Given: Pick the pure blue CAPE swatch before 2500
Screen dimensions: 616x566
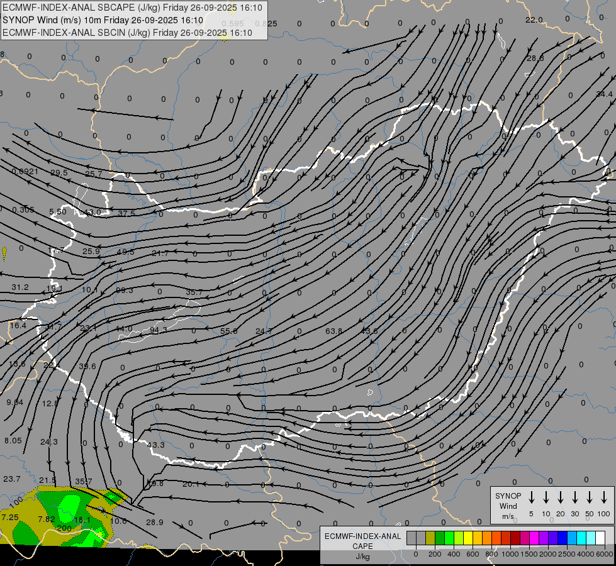Looking at the screenshot, I should [x=562, y=538].
